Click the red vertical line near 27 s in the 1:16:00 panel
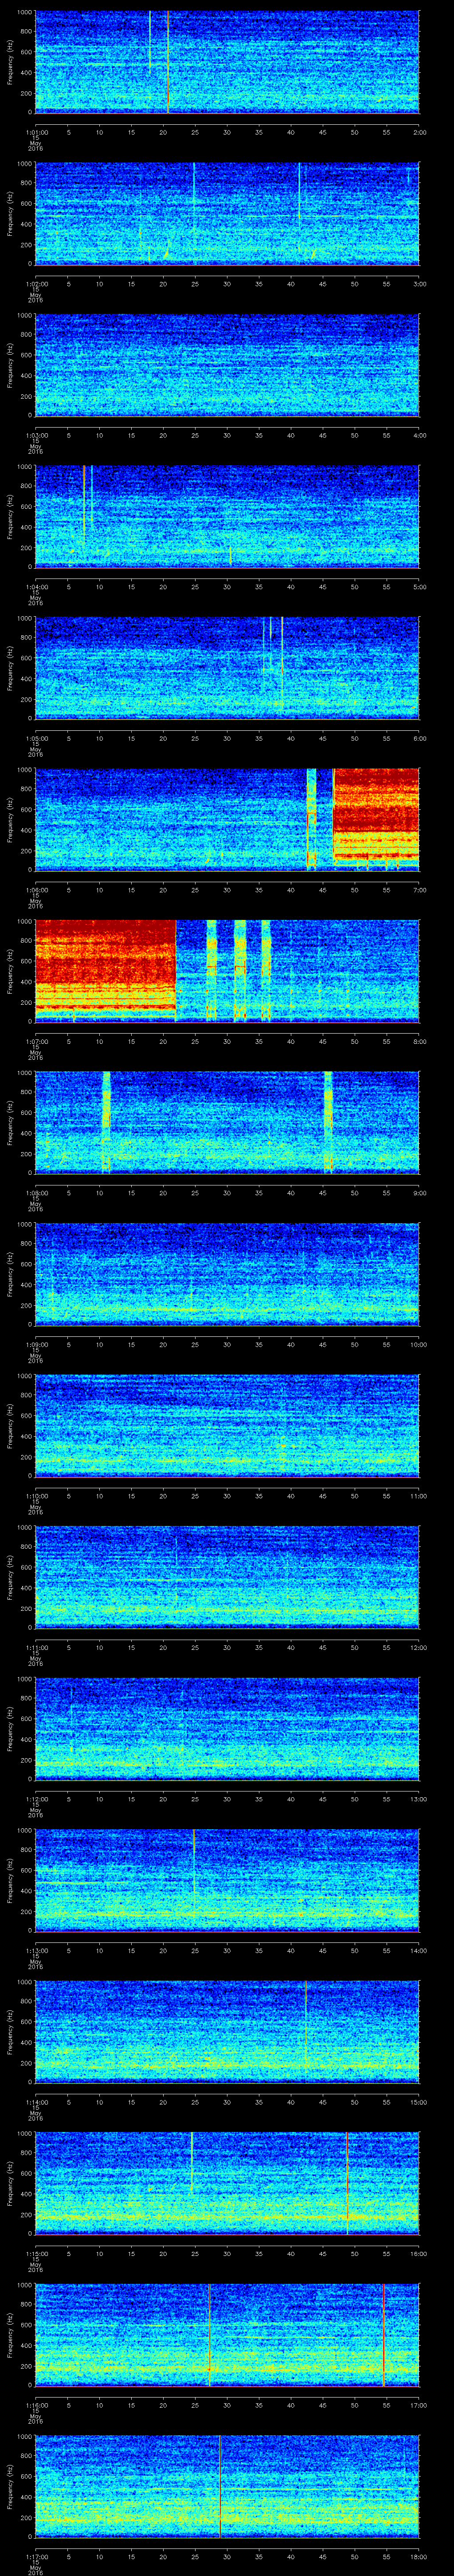The image size is (454, 2576). click(210, 2334)
